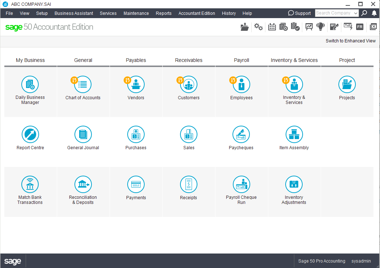Click Sage 50 Pro Accounting in status bar
This screenshot has width=380, height=268.
coord(321,261)
